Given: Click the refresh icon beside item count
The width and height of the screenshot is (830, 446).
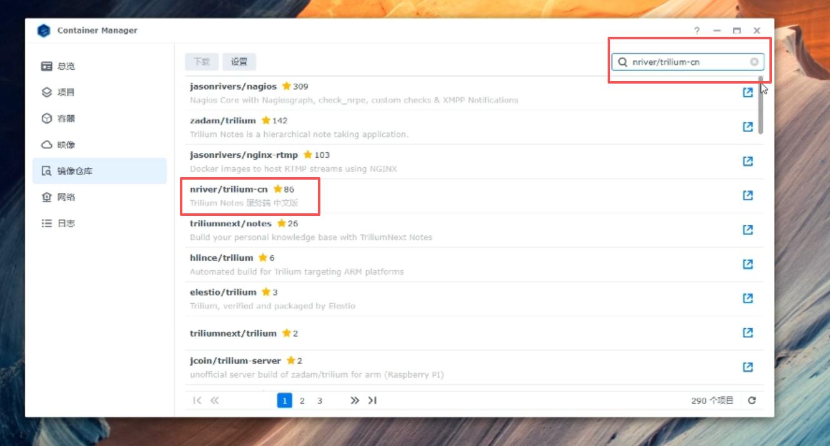Looking at the screenshot, I should pyautogui.click(x=752, y=400).
